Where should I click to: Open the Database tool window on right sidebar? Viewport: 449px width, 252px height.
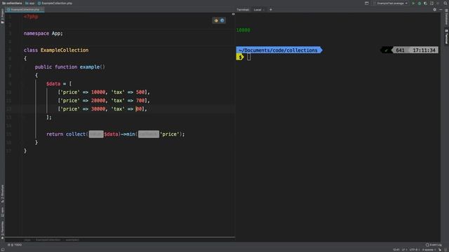click(446, 17)
